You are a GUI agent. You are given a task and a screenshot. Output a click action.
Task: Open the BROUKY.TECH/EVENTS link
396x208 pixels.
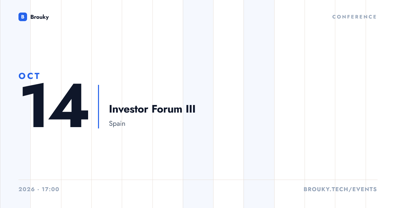point(340,189)
